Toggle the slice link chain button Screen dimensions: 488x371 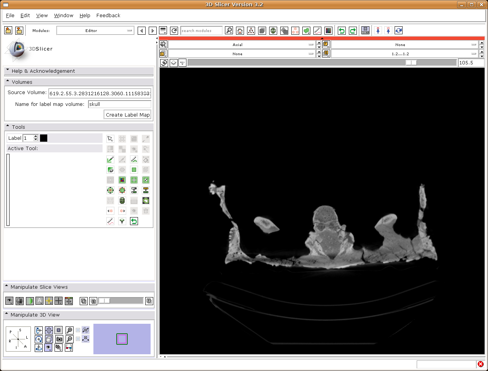coord(164,63)
